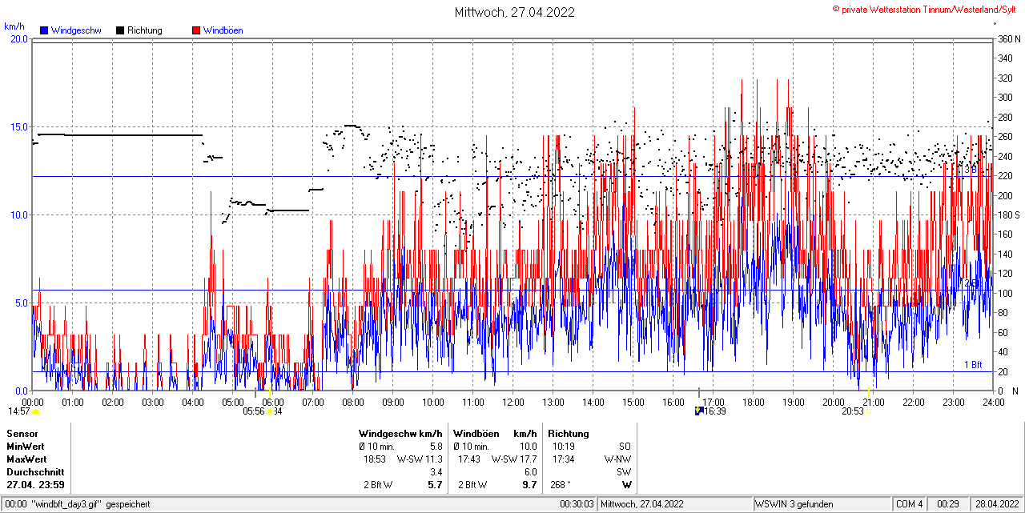Click the blue Windgeschw legend swatch
Image resolution: width=1025 pixels, height=513 pixels.
click(43, 30)
